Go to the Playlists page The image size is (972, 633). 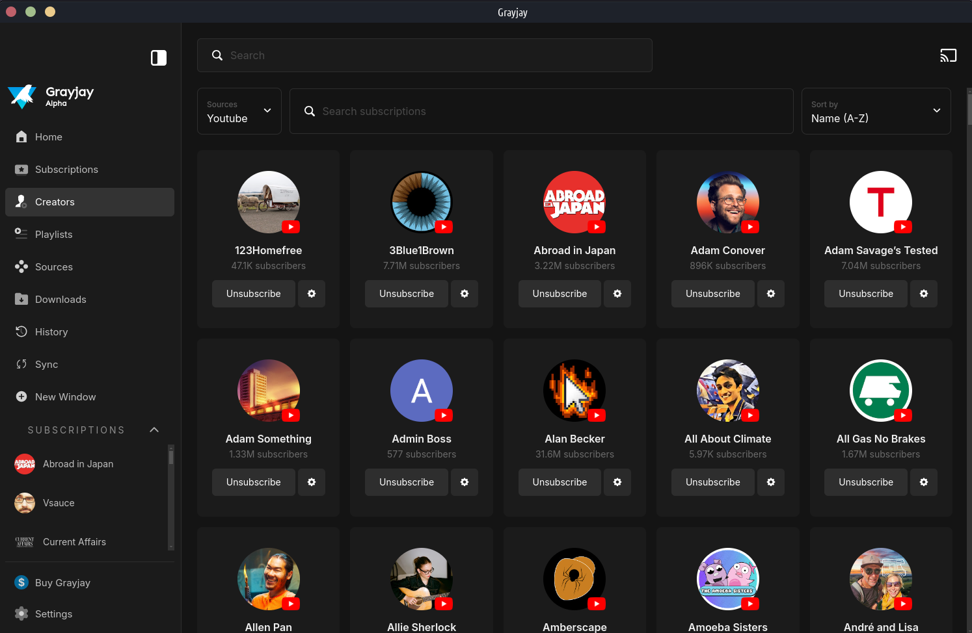click(53, 235)
